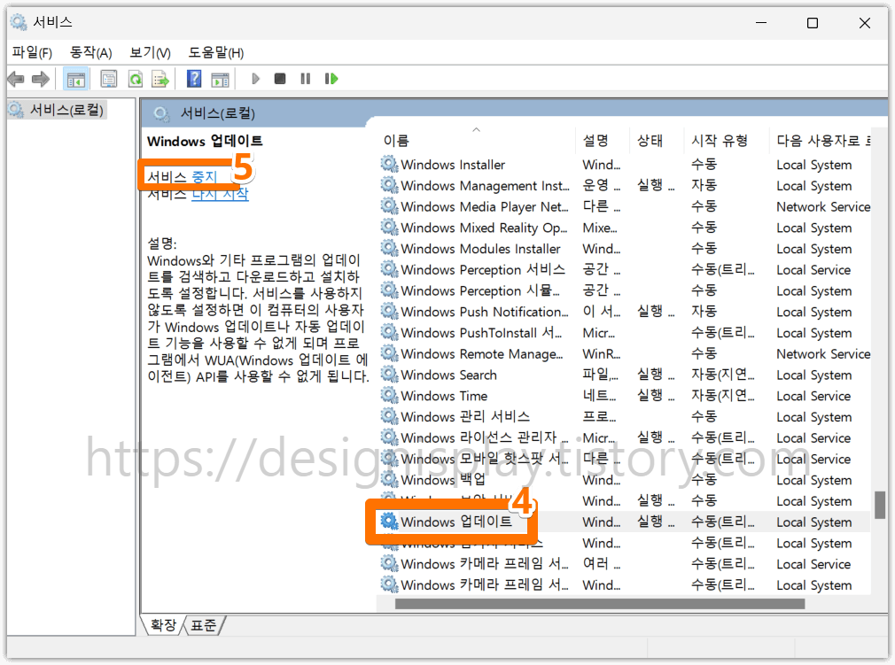
Task: Click the 서비스(로컬) panel header title
Action: coord(217,113)
